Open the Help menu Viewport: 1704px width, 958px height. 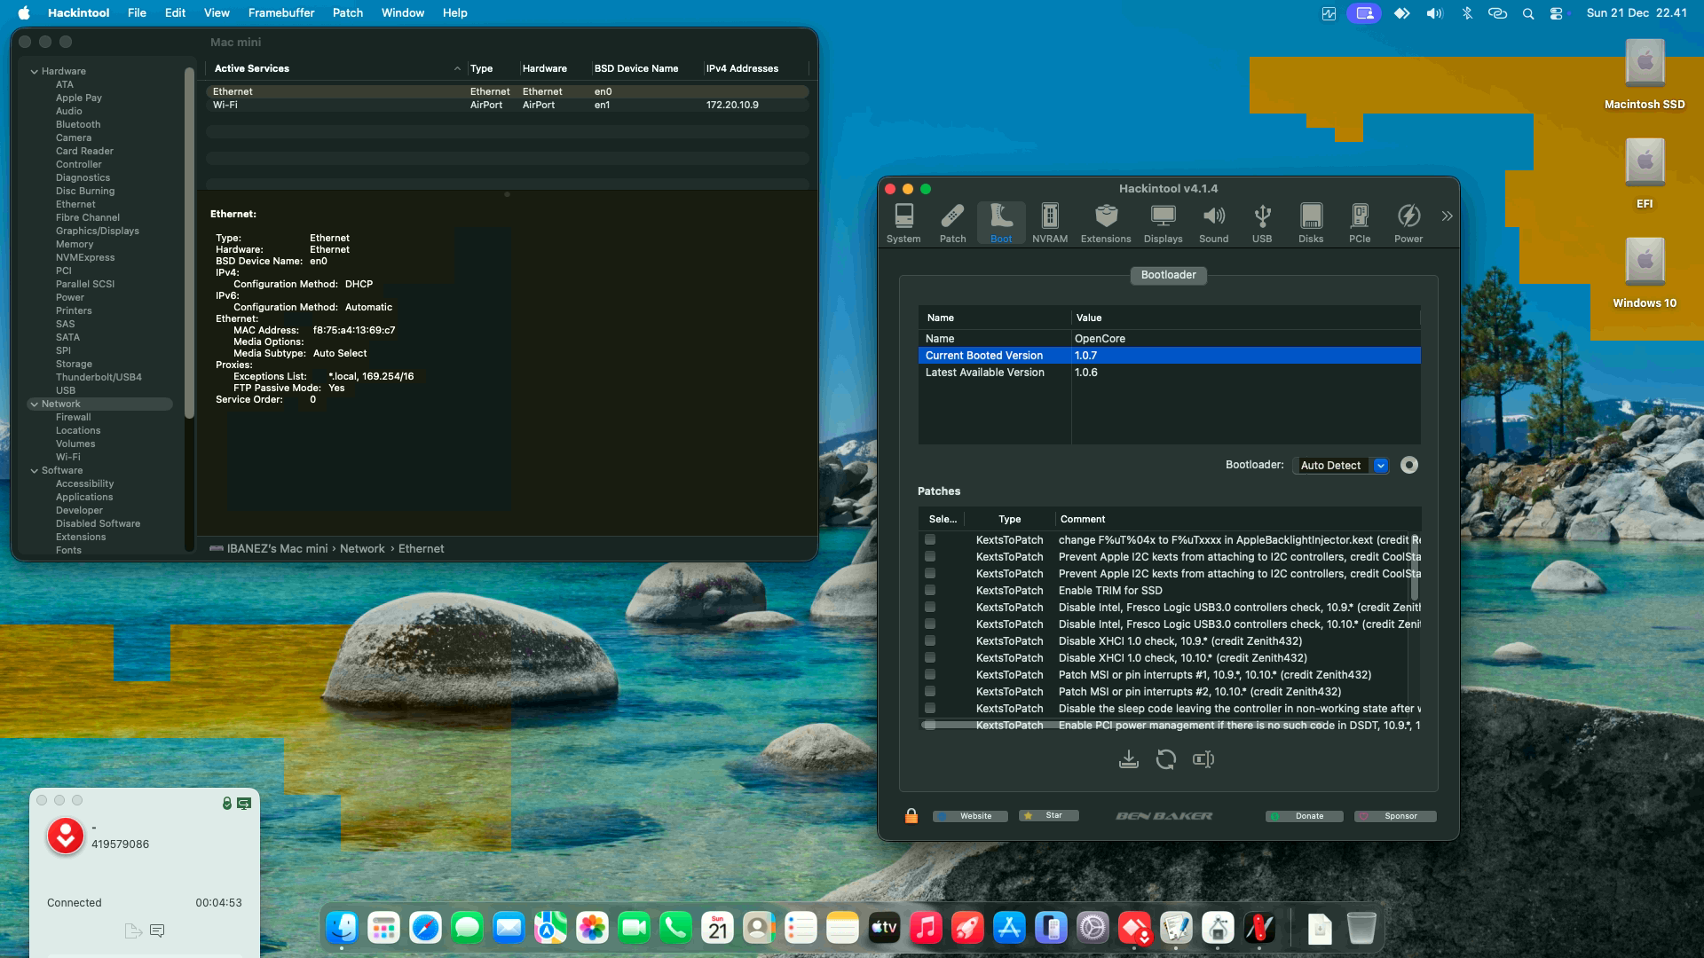454,12
